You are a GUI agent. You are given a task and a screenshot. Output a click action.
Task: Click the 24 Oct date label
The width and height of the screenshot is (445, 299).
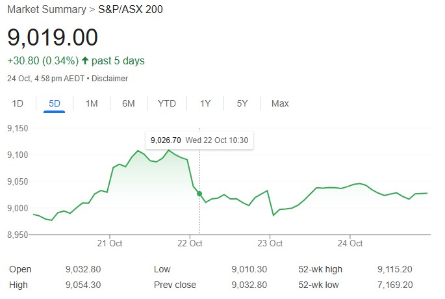coord(350,244)
